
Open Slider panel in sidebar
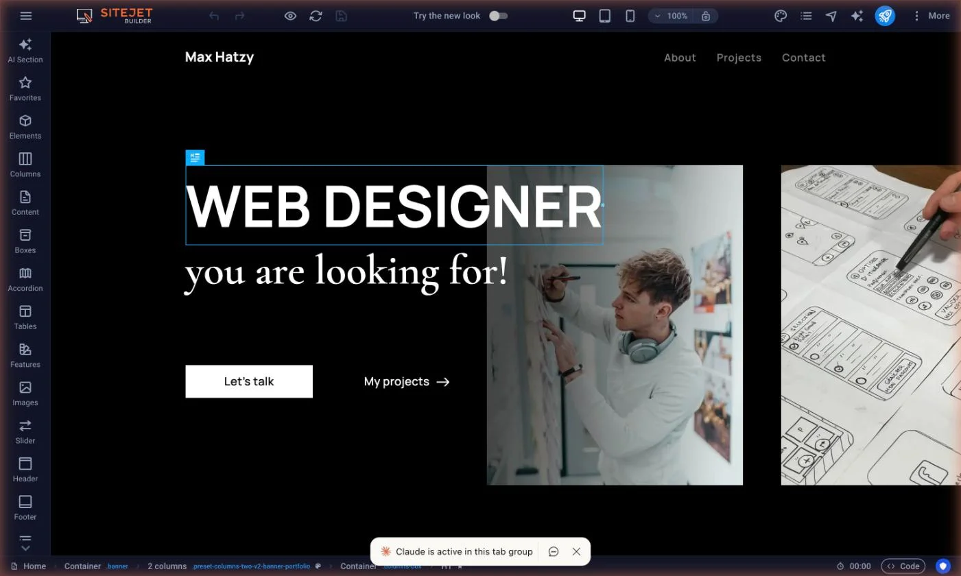[x=25, y=432]
